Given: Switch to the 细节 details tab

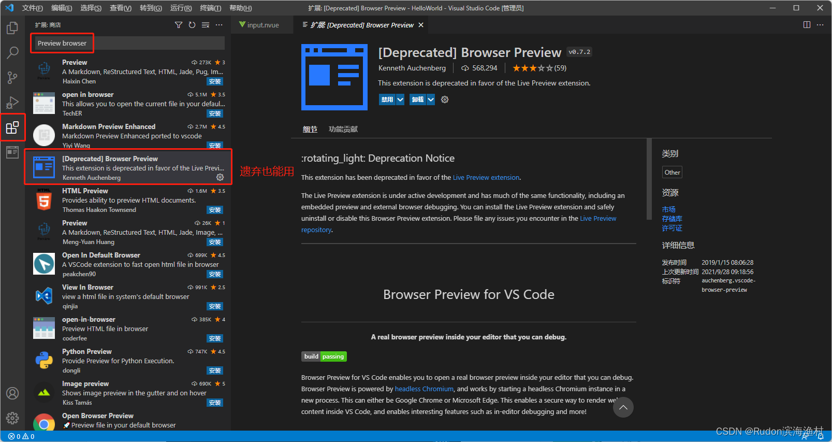Looking at the screenshot, I should (x=310, y=129).
